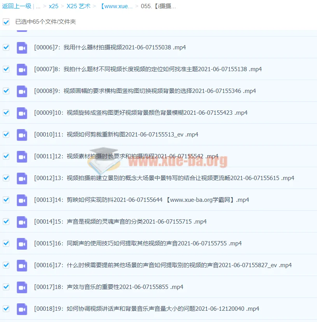Viewport: 317px width, 322px height.
Task: Uncheck the checkbox for the 剪映如何实现防抖 video
Action: point(6,200)
